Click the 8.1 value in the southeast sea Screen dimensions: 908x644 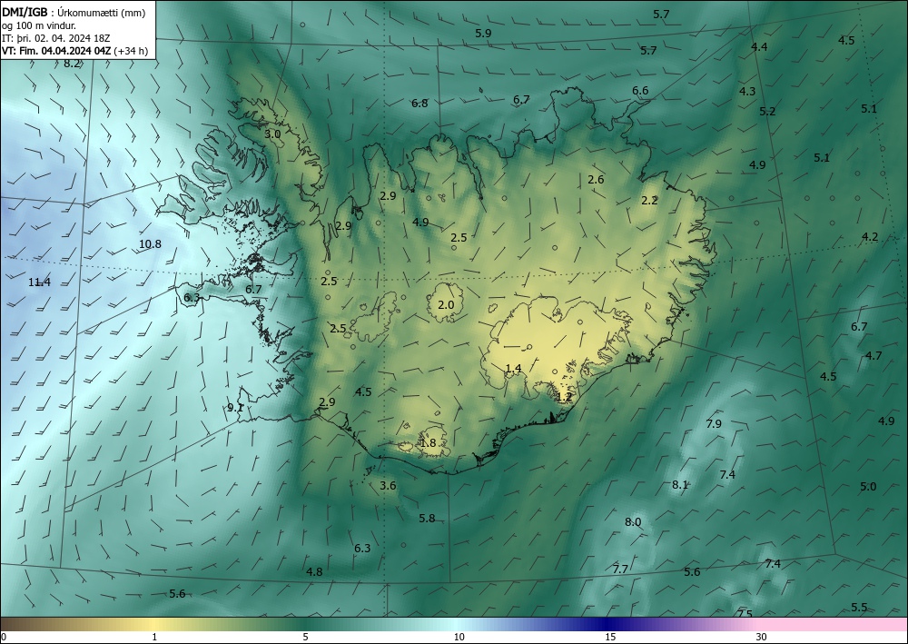[x=680, y=485]
